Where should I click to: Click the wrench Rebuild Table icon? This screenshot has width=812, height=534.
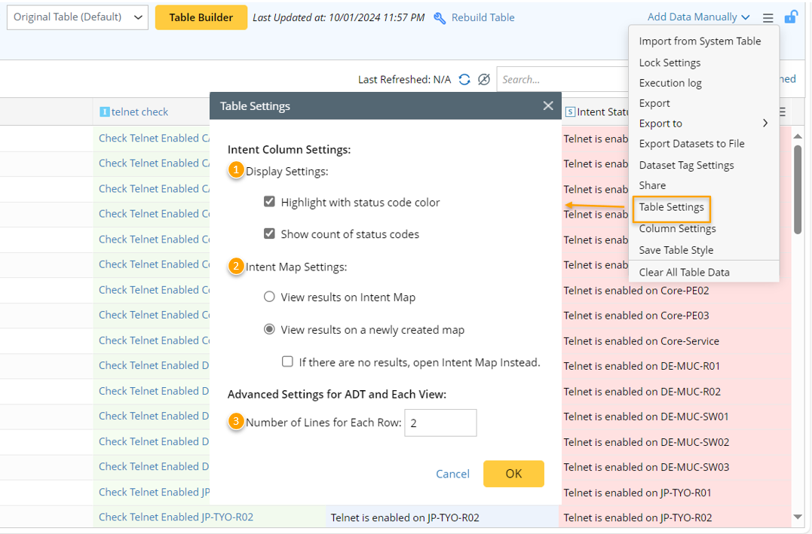point(440,18)
